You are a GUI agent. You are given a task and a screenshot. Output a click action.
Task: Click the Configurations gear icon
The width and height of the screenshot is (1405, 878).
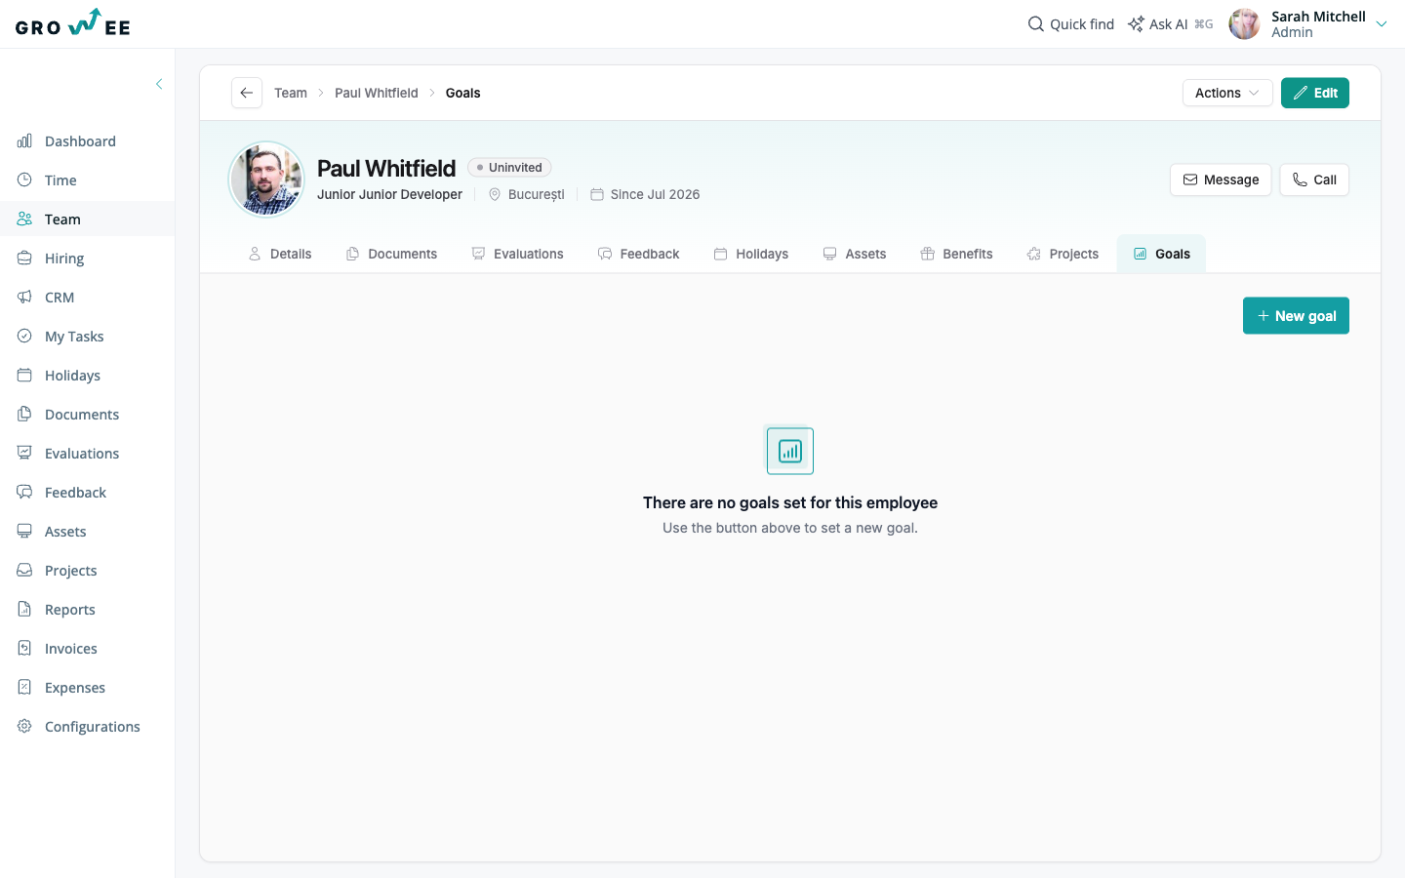[x=24, y=726]
